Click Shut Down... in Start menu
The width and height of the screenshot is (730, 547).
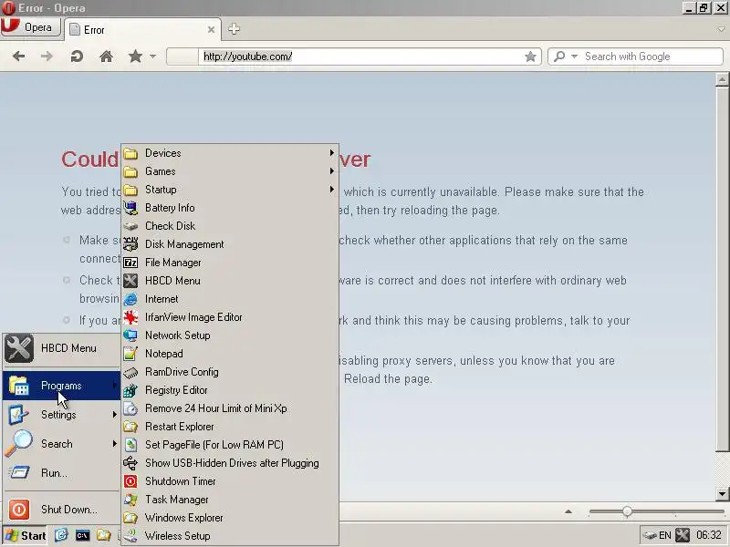61,510
